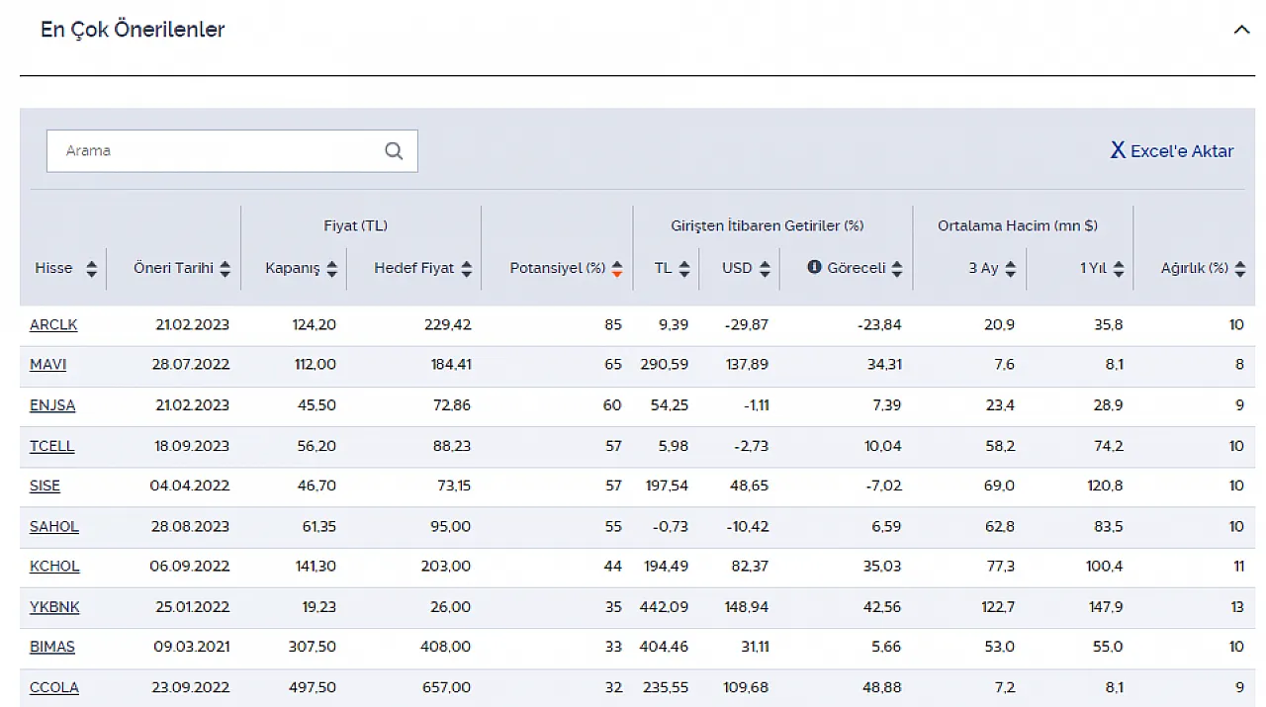Image resolution: width=1266 pixels, height=707 pixels.
Task: Click Ortalama Hacim (mn $) header
Action: tap(1018, 225)
